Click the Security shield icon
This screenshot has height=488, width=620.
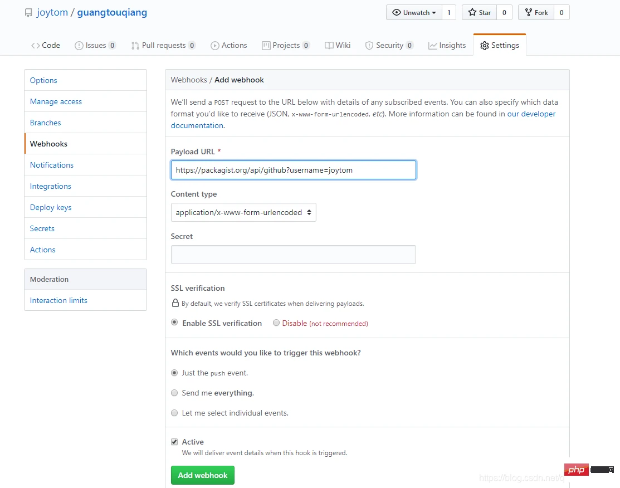tap(369, 46)
